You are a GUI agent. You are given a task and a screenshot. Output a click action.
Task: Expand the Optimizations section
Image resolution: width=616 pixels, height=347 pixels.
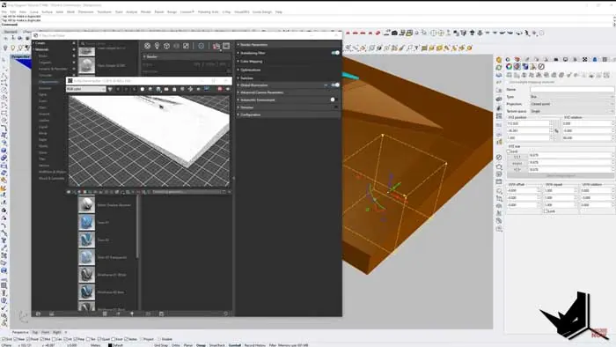coord(250,70)
